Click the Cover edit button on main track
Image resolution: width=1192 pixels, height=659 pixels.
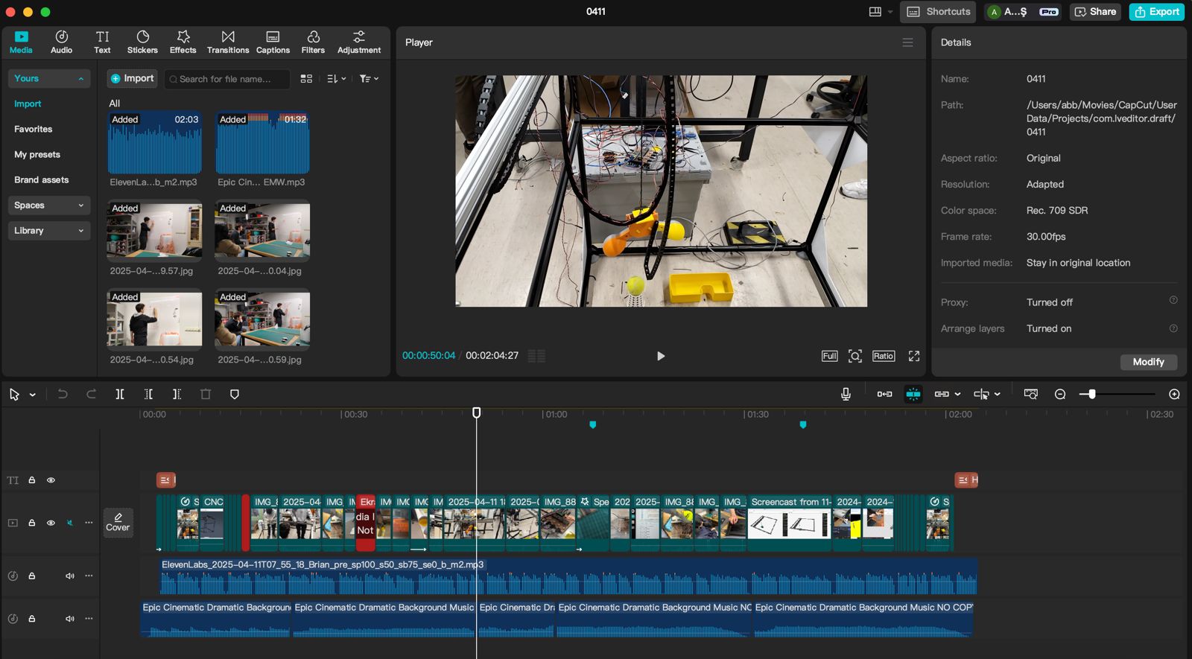[118, 522]
